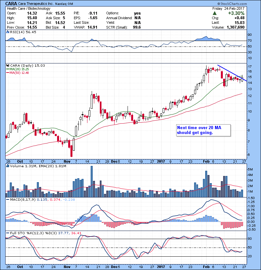The height and width of the screenshot is (270, 261).
Task: Click the RSI mountain icon beside RSI(14)
Action: click(x=8, y=32)
